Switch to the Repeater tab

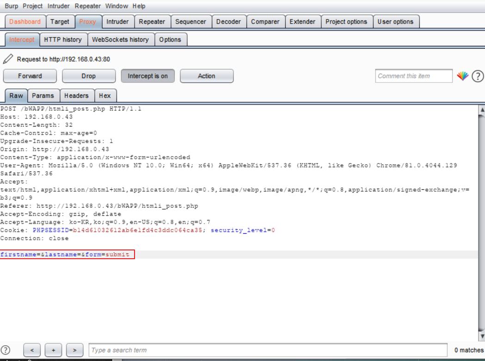click(x=152, y=22)
